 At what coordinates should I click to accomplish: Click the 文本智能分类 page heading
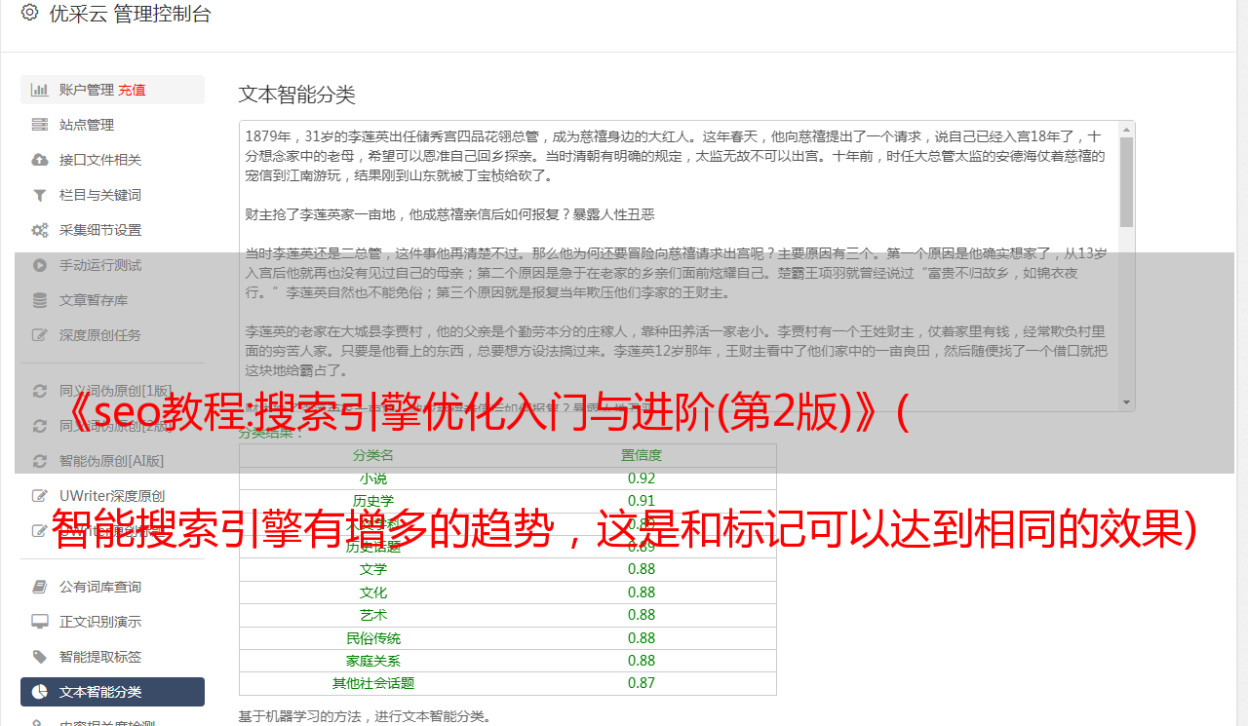pyautogui.click(x=296, y=95)
